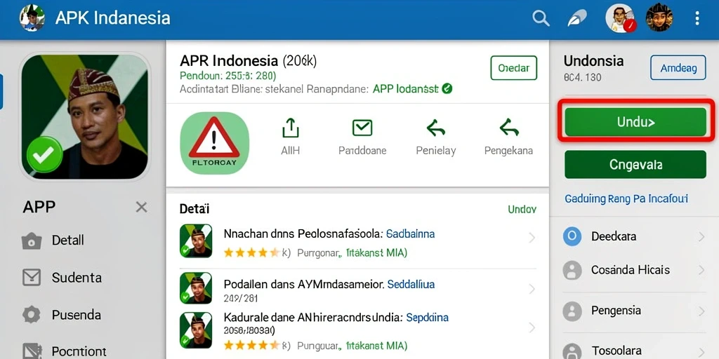The image size is (719, 359).
Task: Expand the Kadurale dane ANhireracndrs row chevron
Action: [532, 327]
